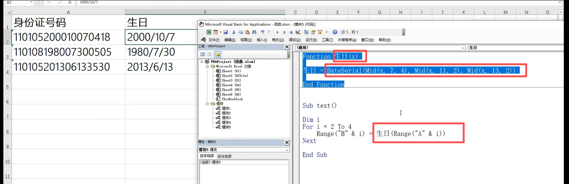Collapse the VBAProject (函数.xlsm) tree node
Screen dimensions: 569x184
click(x=202, y=61)
